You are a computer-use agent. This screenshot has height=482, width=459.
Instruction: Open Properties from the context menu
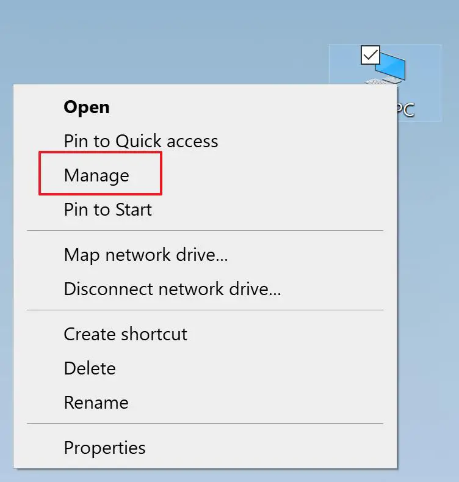pyautogui.click(x=104, y=448)
